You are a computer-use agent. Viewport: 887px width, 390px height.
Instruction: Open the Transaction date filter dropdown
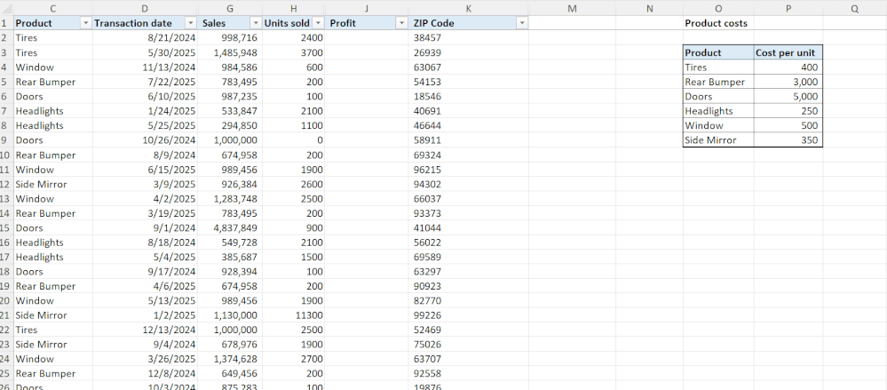[x=191, y=23]
